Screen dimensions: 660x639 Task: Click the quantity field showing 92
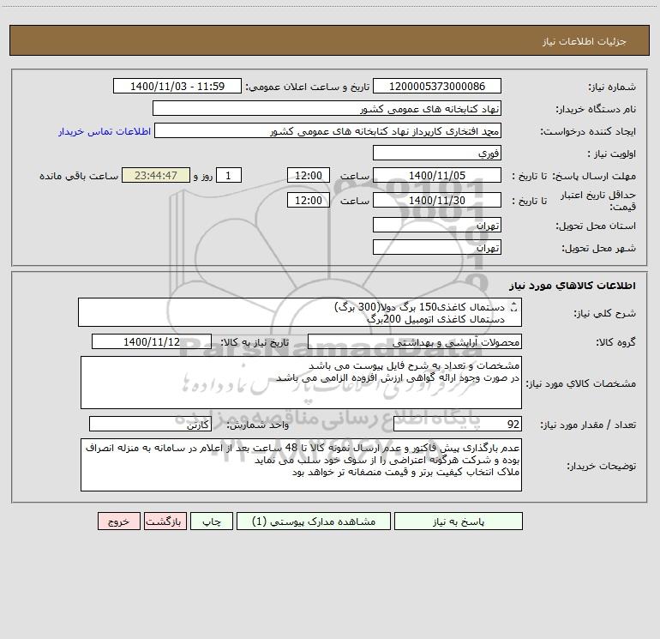click(458, 424)
